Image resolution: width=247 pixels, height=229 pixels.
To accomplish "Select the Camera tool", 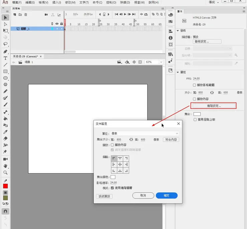I will [5, 159].
